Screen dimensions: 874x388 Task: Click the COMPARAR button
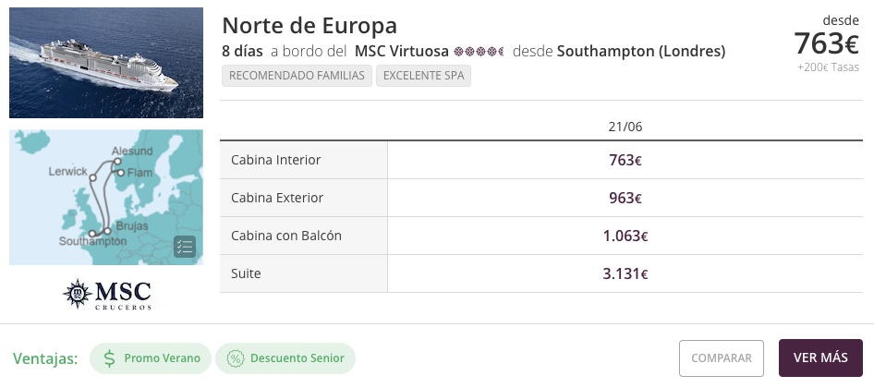tap(722, 358)
